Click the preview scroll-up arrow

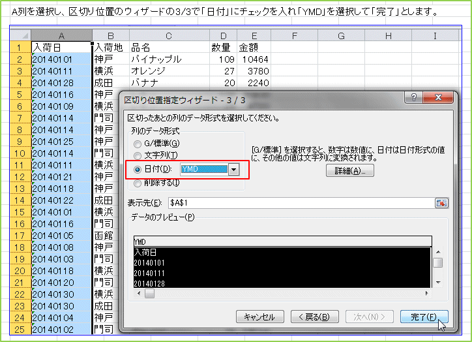[438, 252]
